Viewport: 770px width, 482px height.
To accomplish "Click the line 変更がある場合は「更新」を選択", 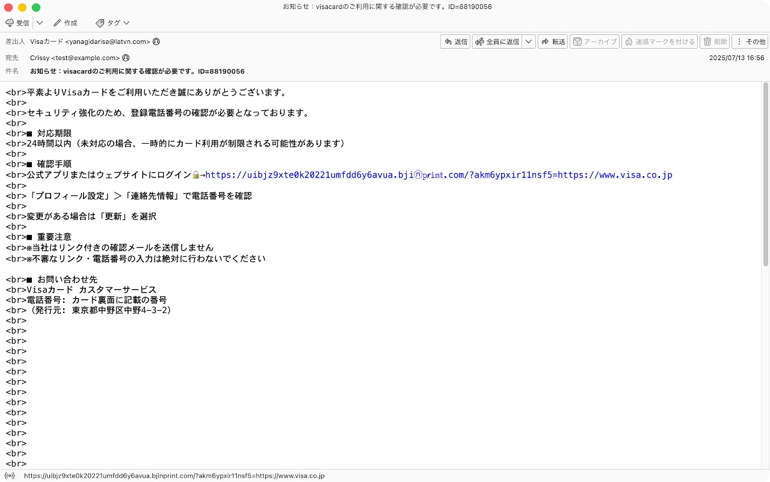I will [x=81, y=216].
